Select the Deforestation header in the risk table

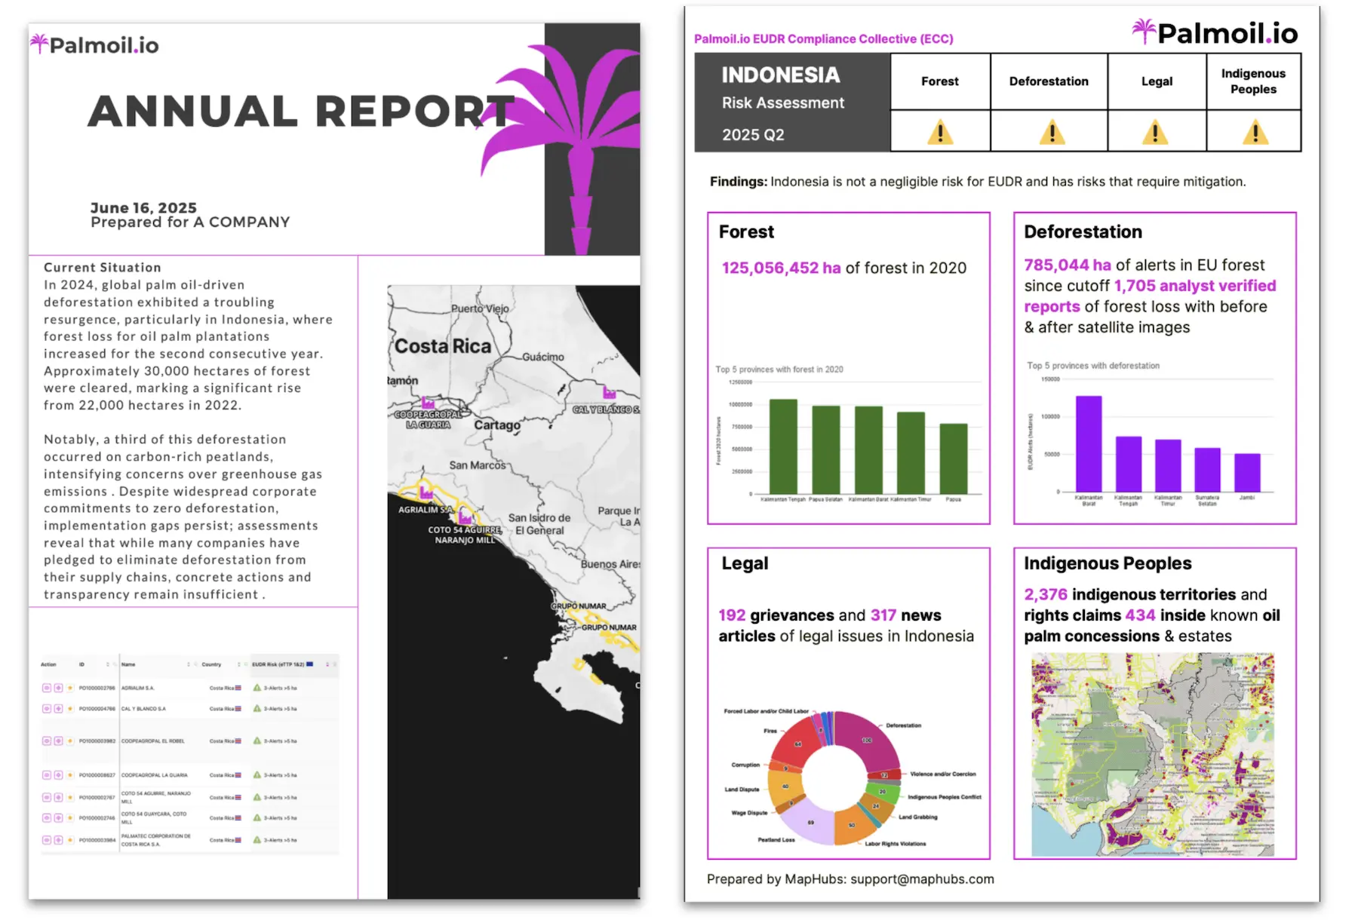pyautogui.click(x=1049, y=81)
